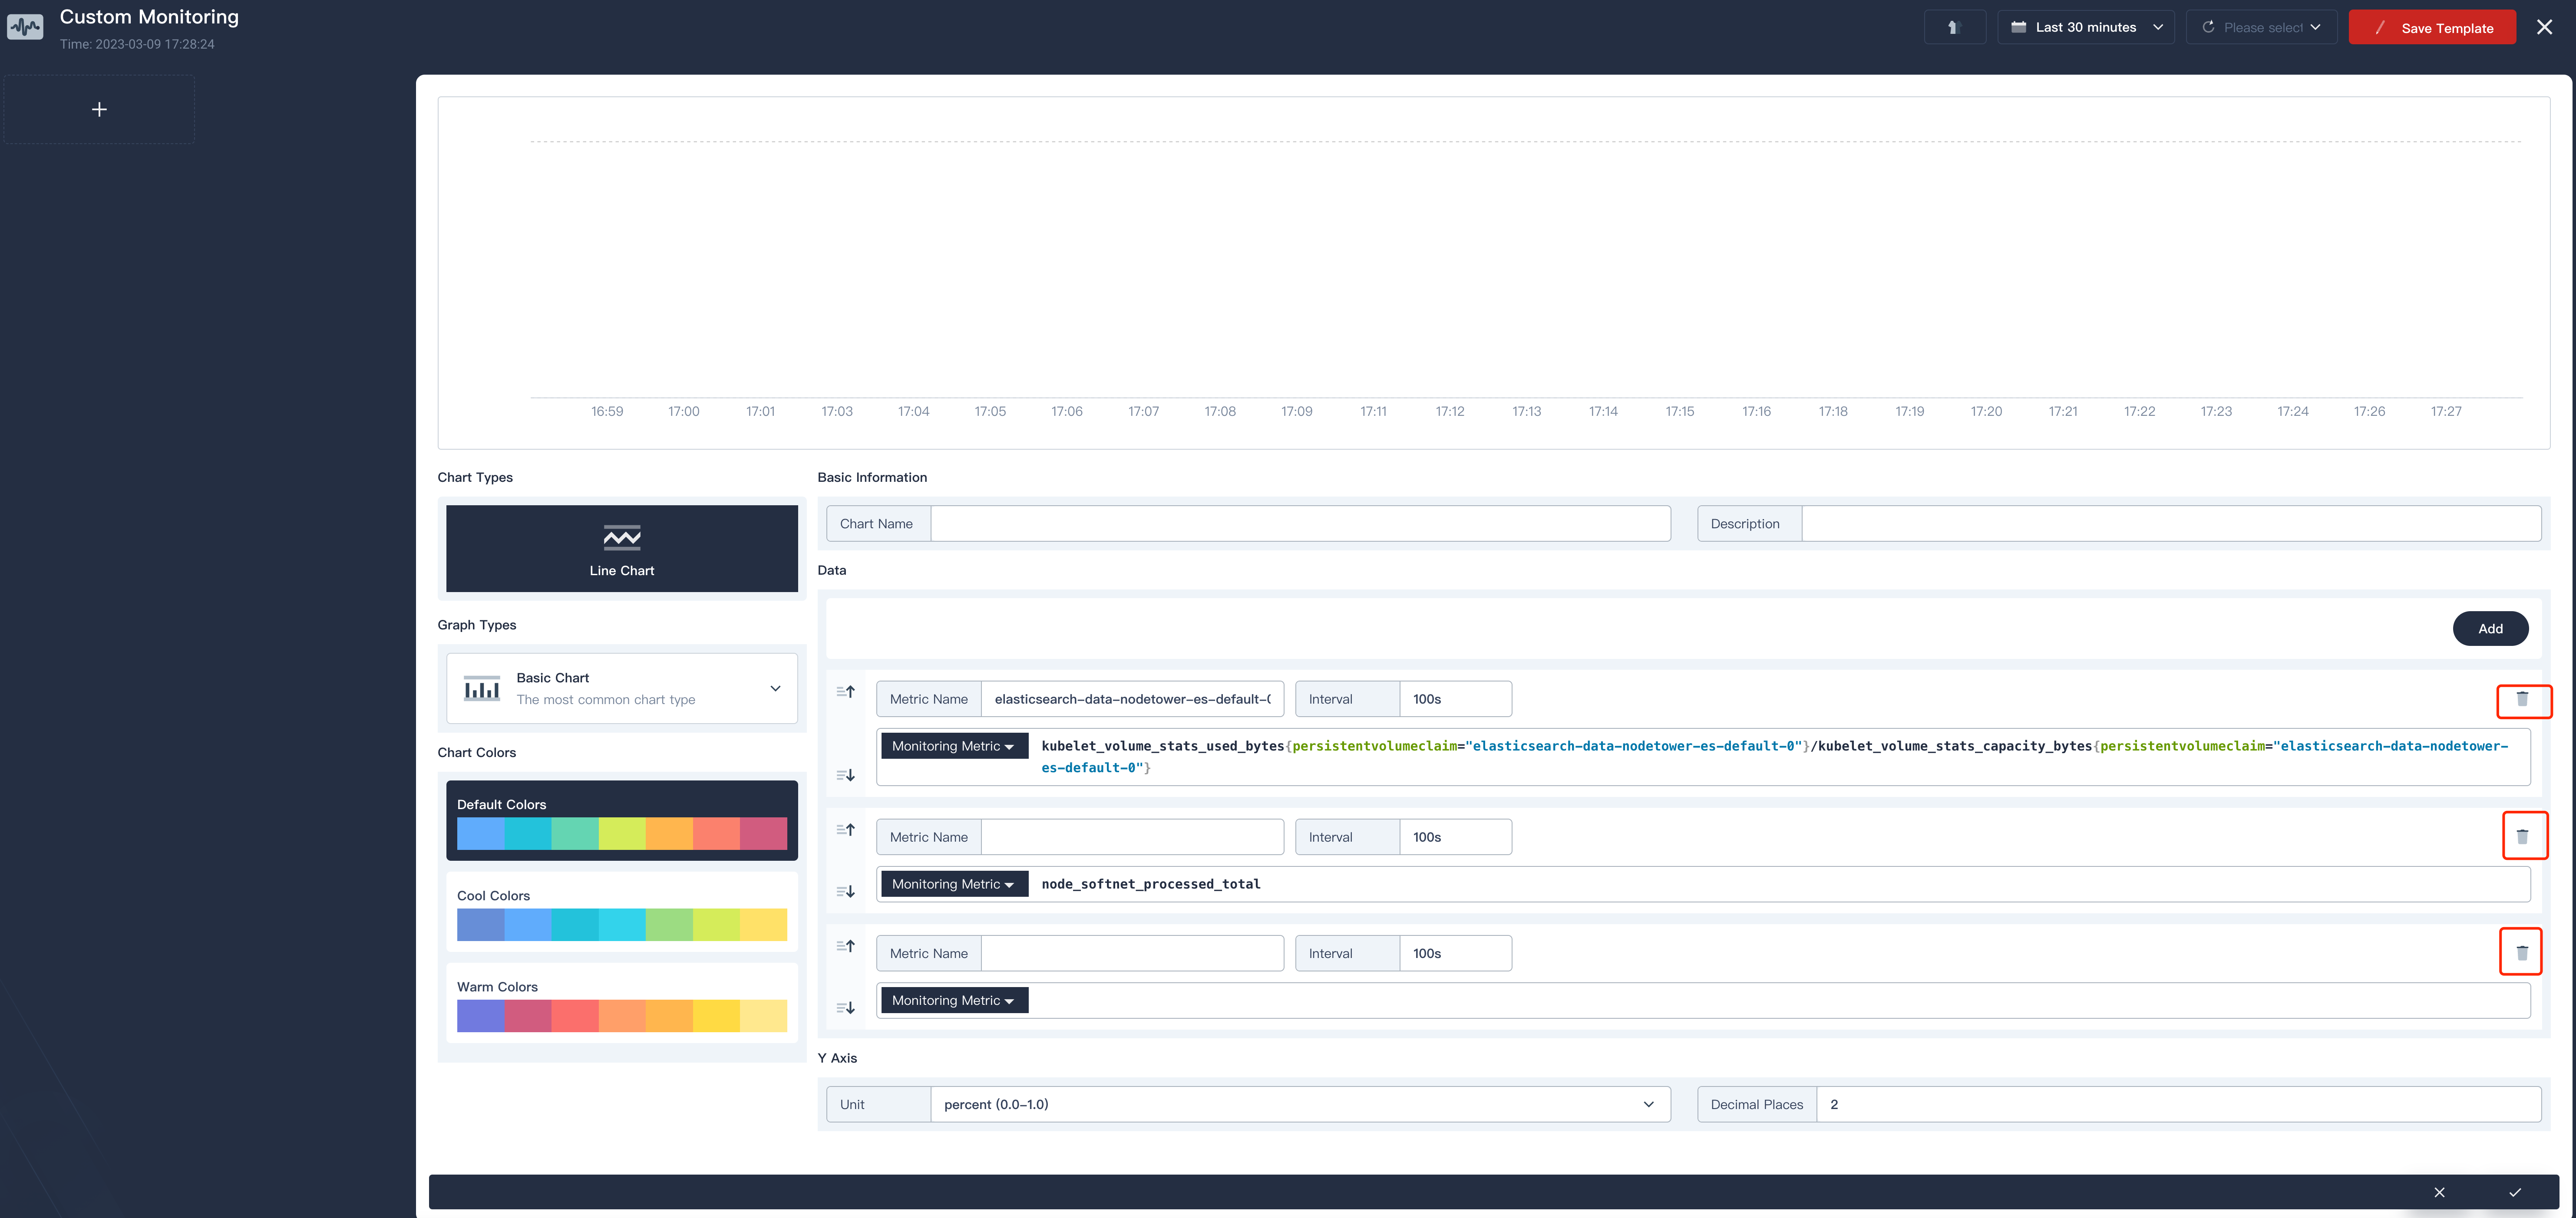The width and height of the screenshot is (2576, 1218).
Task: Click Interval 100s field in third metric row
Action: coord(1455,953)
